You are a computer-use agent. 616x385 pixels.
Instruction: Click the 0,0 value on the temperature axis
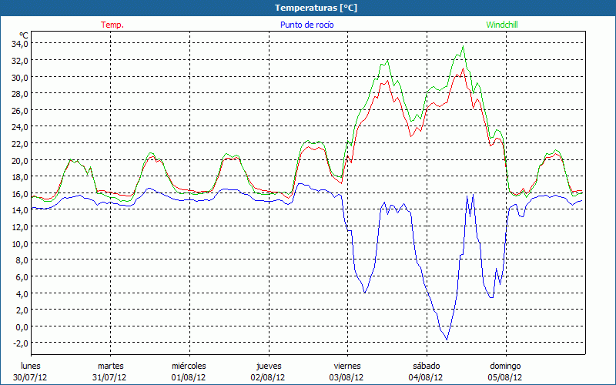(21, 326)
